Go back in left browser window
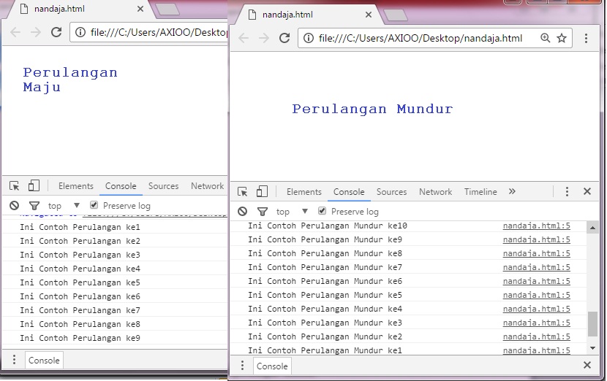The width and height of the screenshot is (607, 381). [15, 32]
